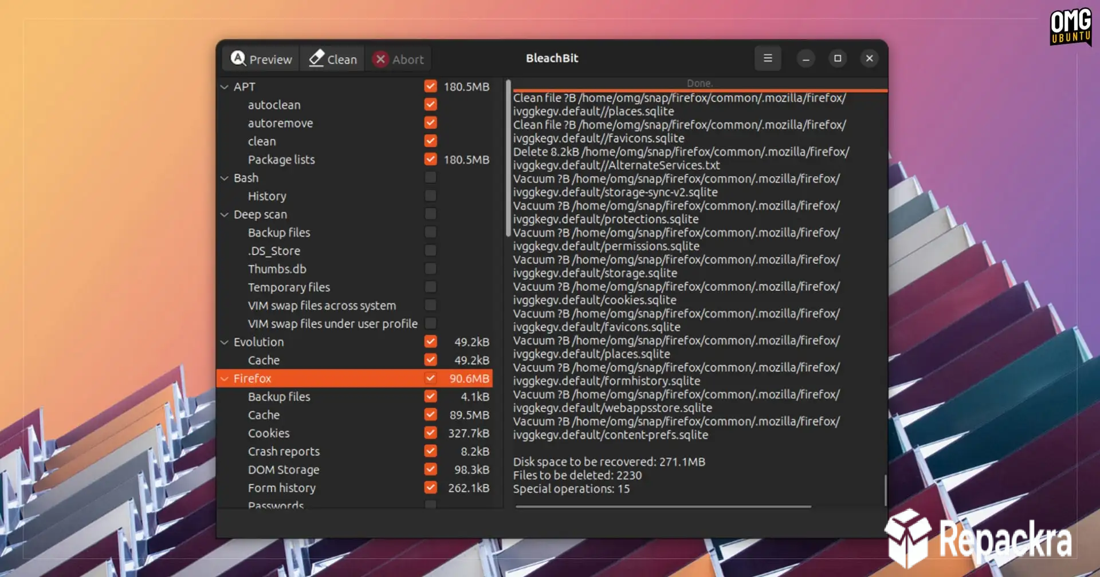Image resolution: width=1100 pixels, height=577 pixels.
Task: Click the 89.5MB Cache size value
Action: (x=469, y=415)
